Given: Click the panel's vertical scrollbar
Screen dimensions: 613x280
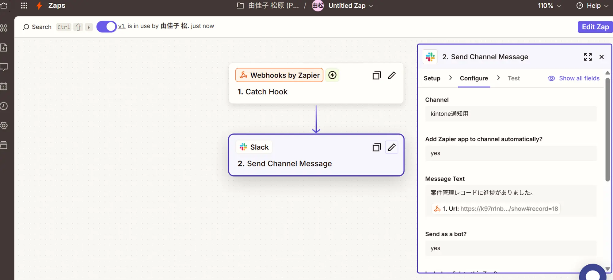Looking at the screenshot, I should [607, 129].
